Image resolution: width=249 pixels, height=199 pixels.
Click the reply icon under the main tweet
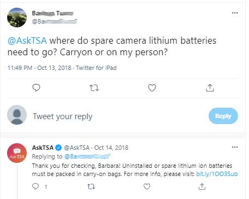tap(36, 87)
